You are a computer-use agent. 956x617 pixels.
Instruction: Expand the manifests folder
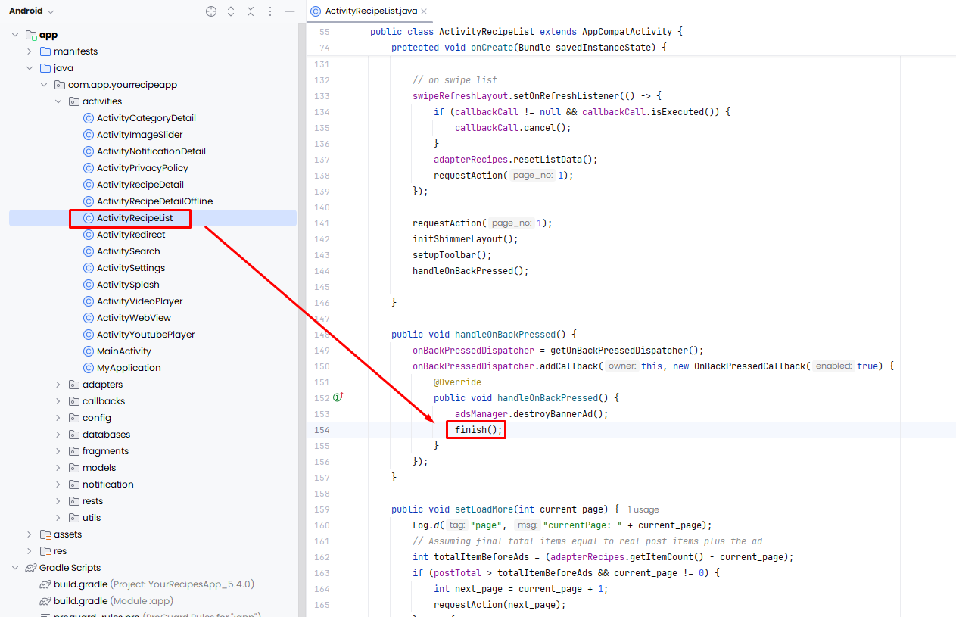point(29,51)
